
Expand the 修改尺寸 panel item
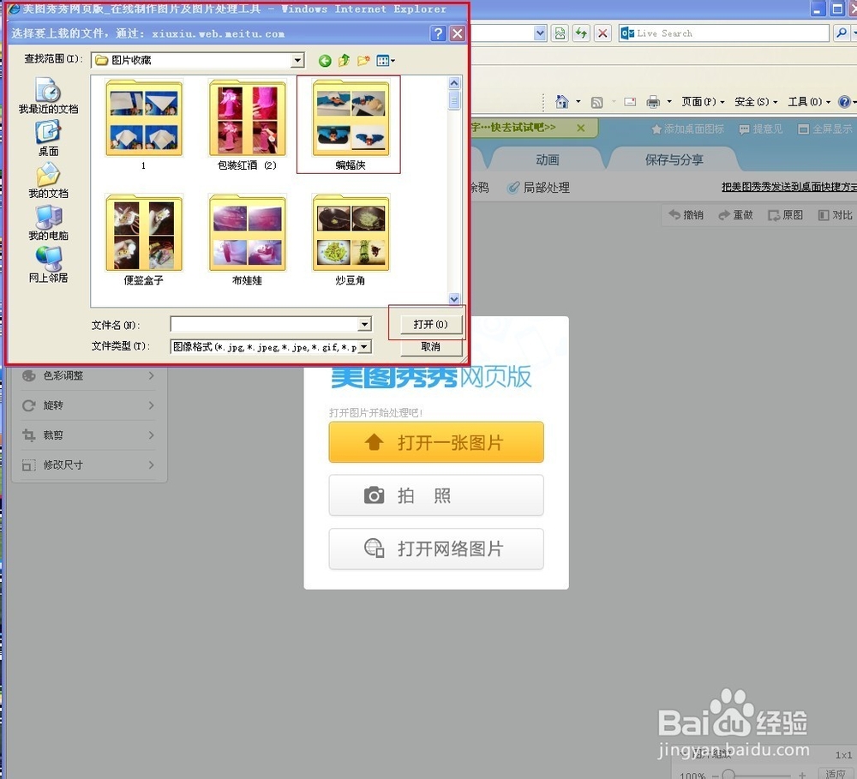88,464
